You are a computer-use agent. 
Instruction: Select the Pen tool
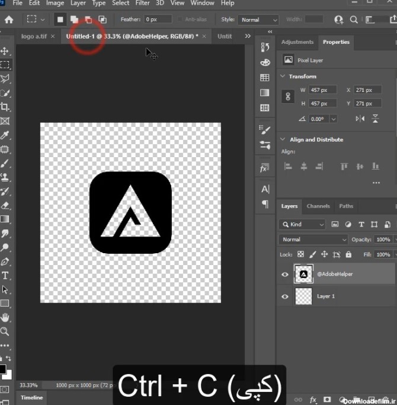pos(5,262)
